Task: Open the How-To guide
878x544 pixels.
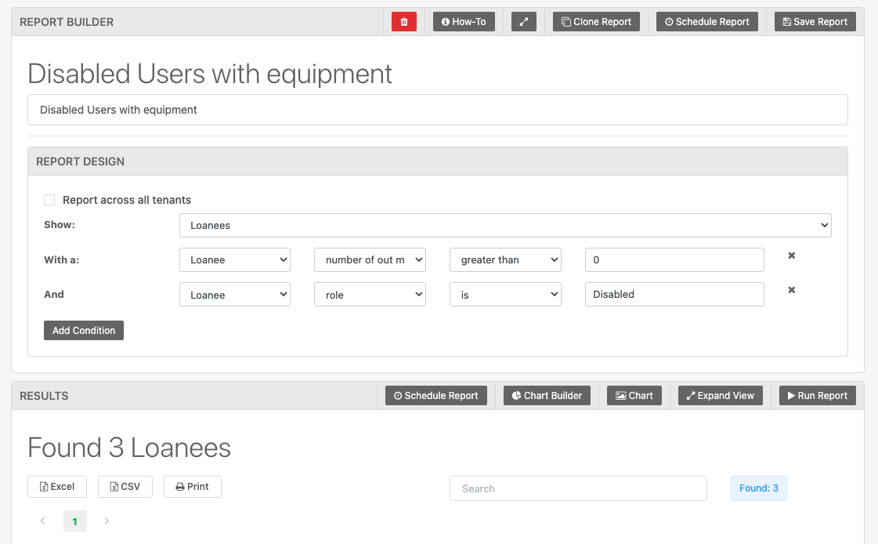Action: click(x=464, y=21)
